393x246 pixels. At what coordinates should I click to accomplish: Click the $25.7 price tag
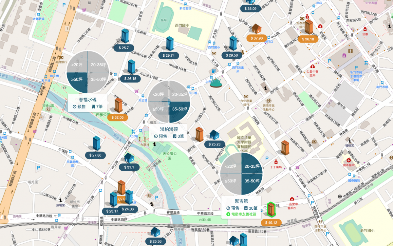point(124,48)
